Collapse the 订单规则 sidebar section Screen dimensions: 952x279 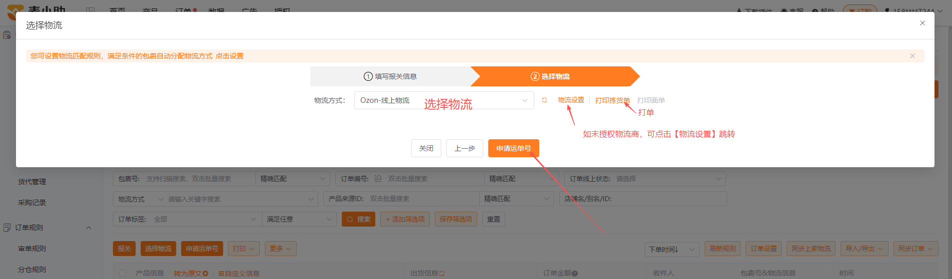(88, 228)
